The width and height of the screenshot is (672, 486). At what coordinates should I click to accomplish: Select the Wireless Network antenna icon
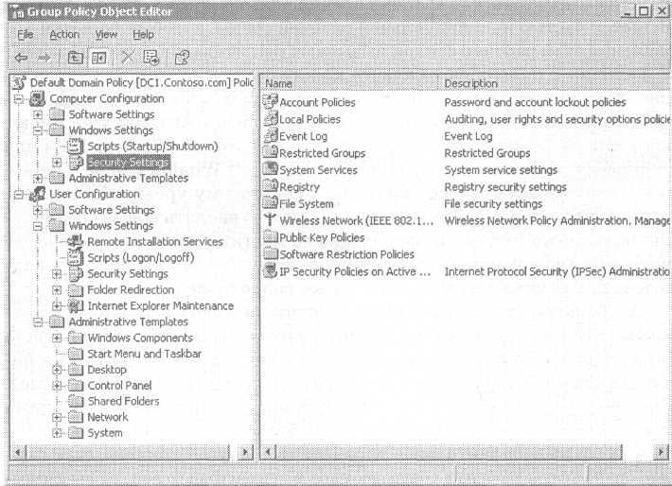tap(270, 220)
